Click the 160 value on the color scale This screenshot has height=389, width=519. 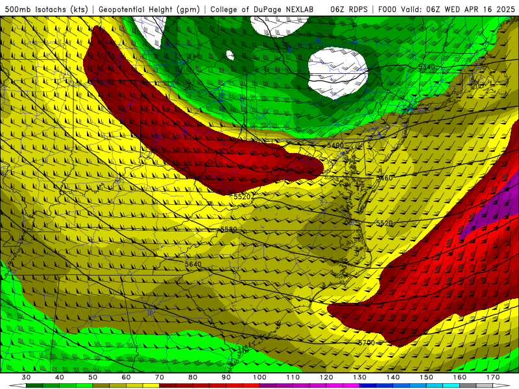(460, 377)
